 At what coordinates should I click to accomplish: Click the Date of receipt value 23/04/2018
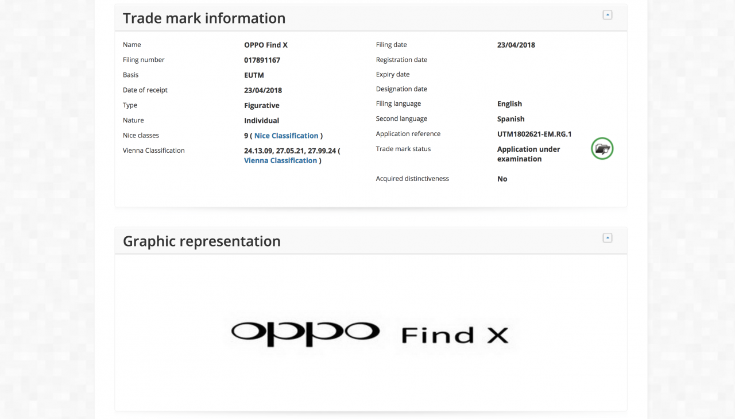coord(263,90)
